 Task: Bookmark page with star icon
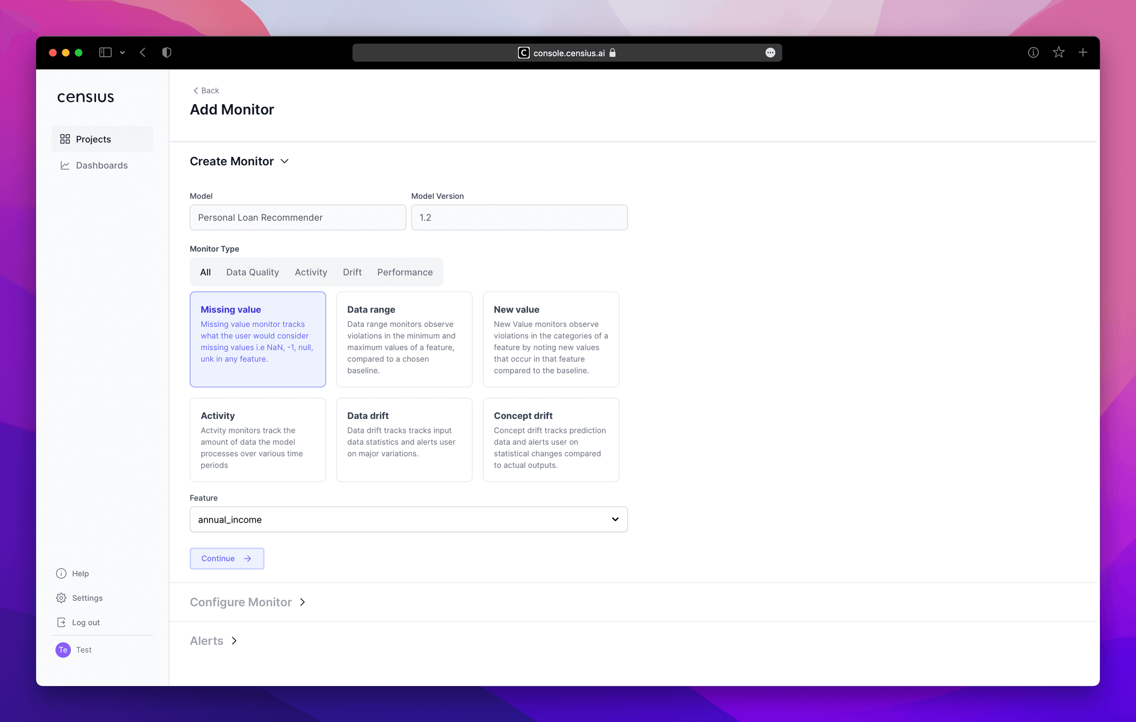[x=1058, y=53]
